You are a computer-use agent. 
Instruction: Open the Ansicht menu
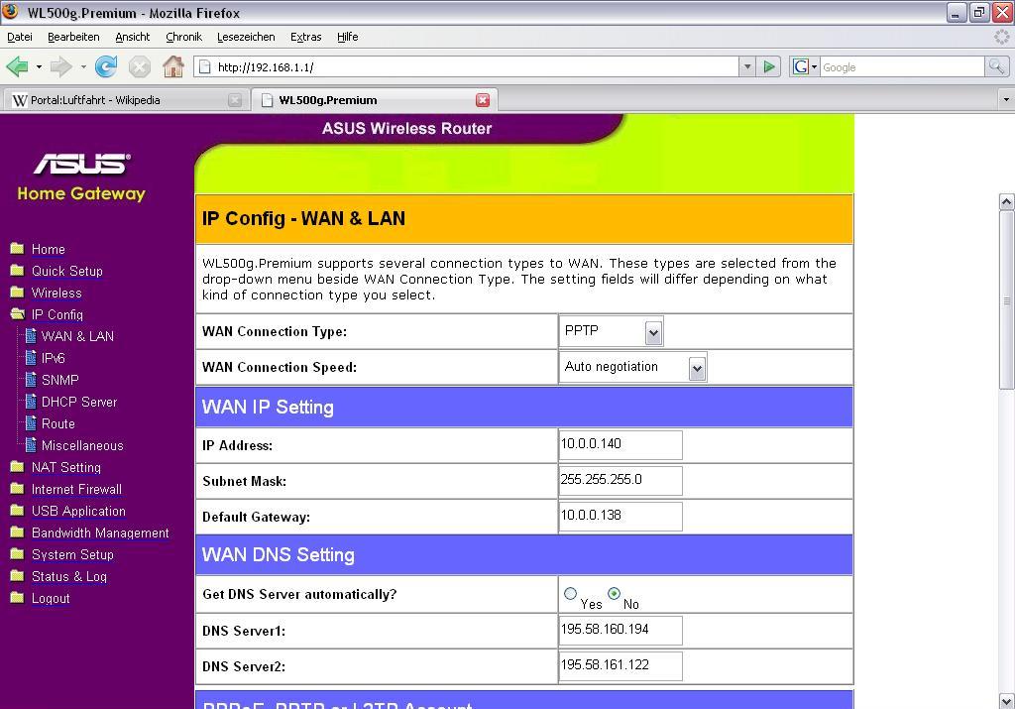(132, 37)
